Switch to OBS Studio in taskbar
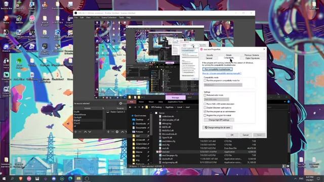Screen dimensions: 324x182 pyautogui.click(x=87, y=178)
